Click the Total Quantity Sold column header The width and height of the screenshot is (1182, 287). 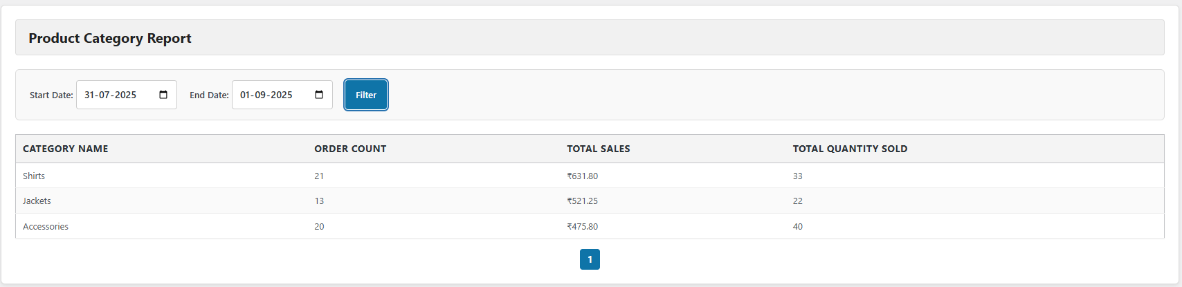click(x=850, y=149)
